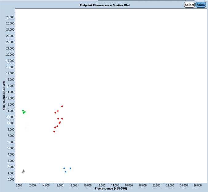The height and width of the screenshot is (192, 208).
Task: Click the 20.000 tick on the x-axis
Action: [156, 185]
